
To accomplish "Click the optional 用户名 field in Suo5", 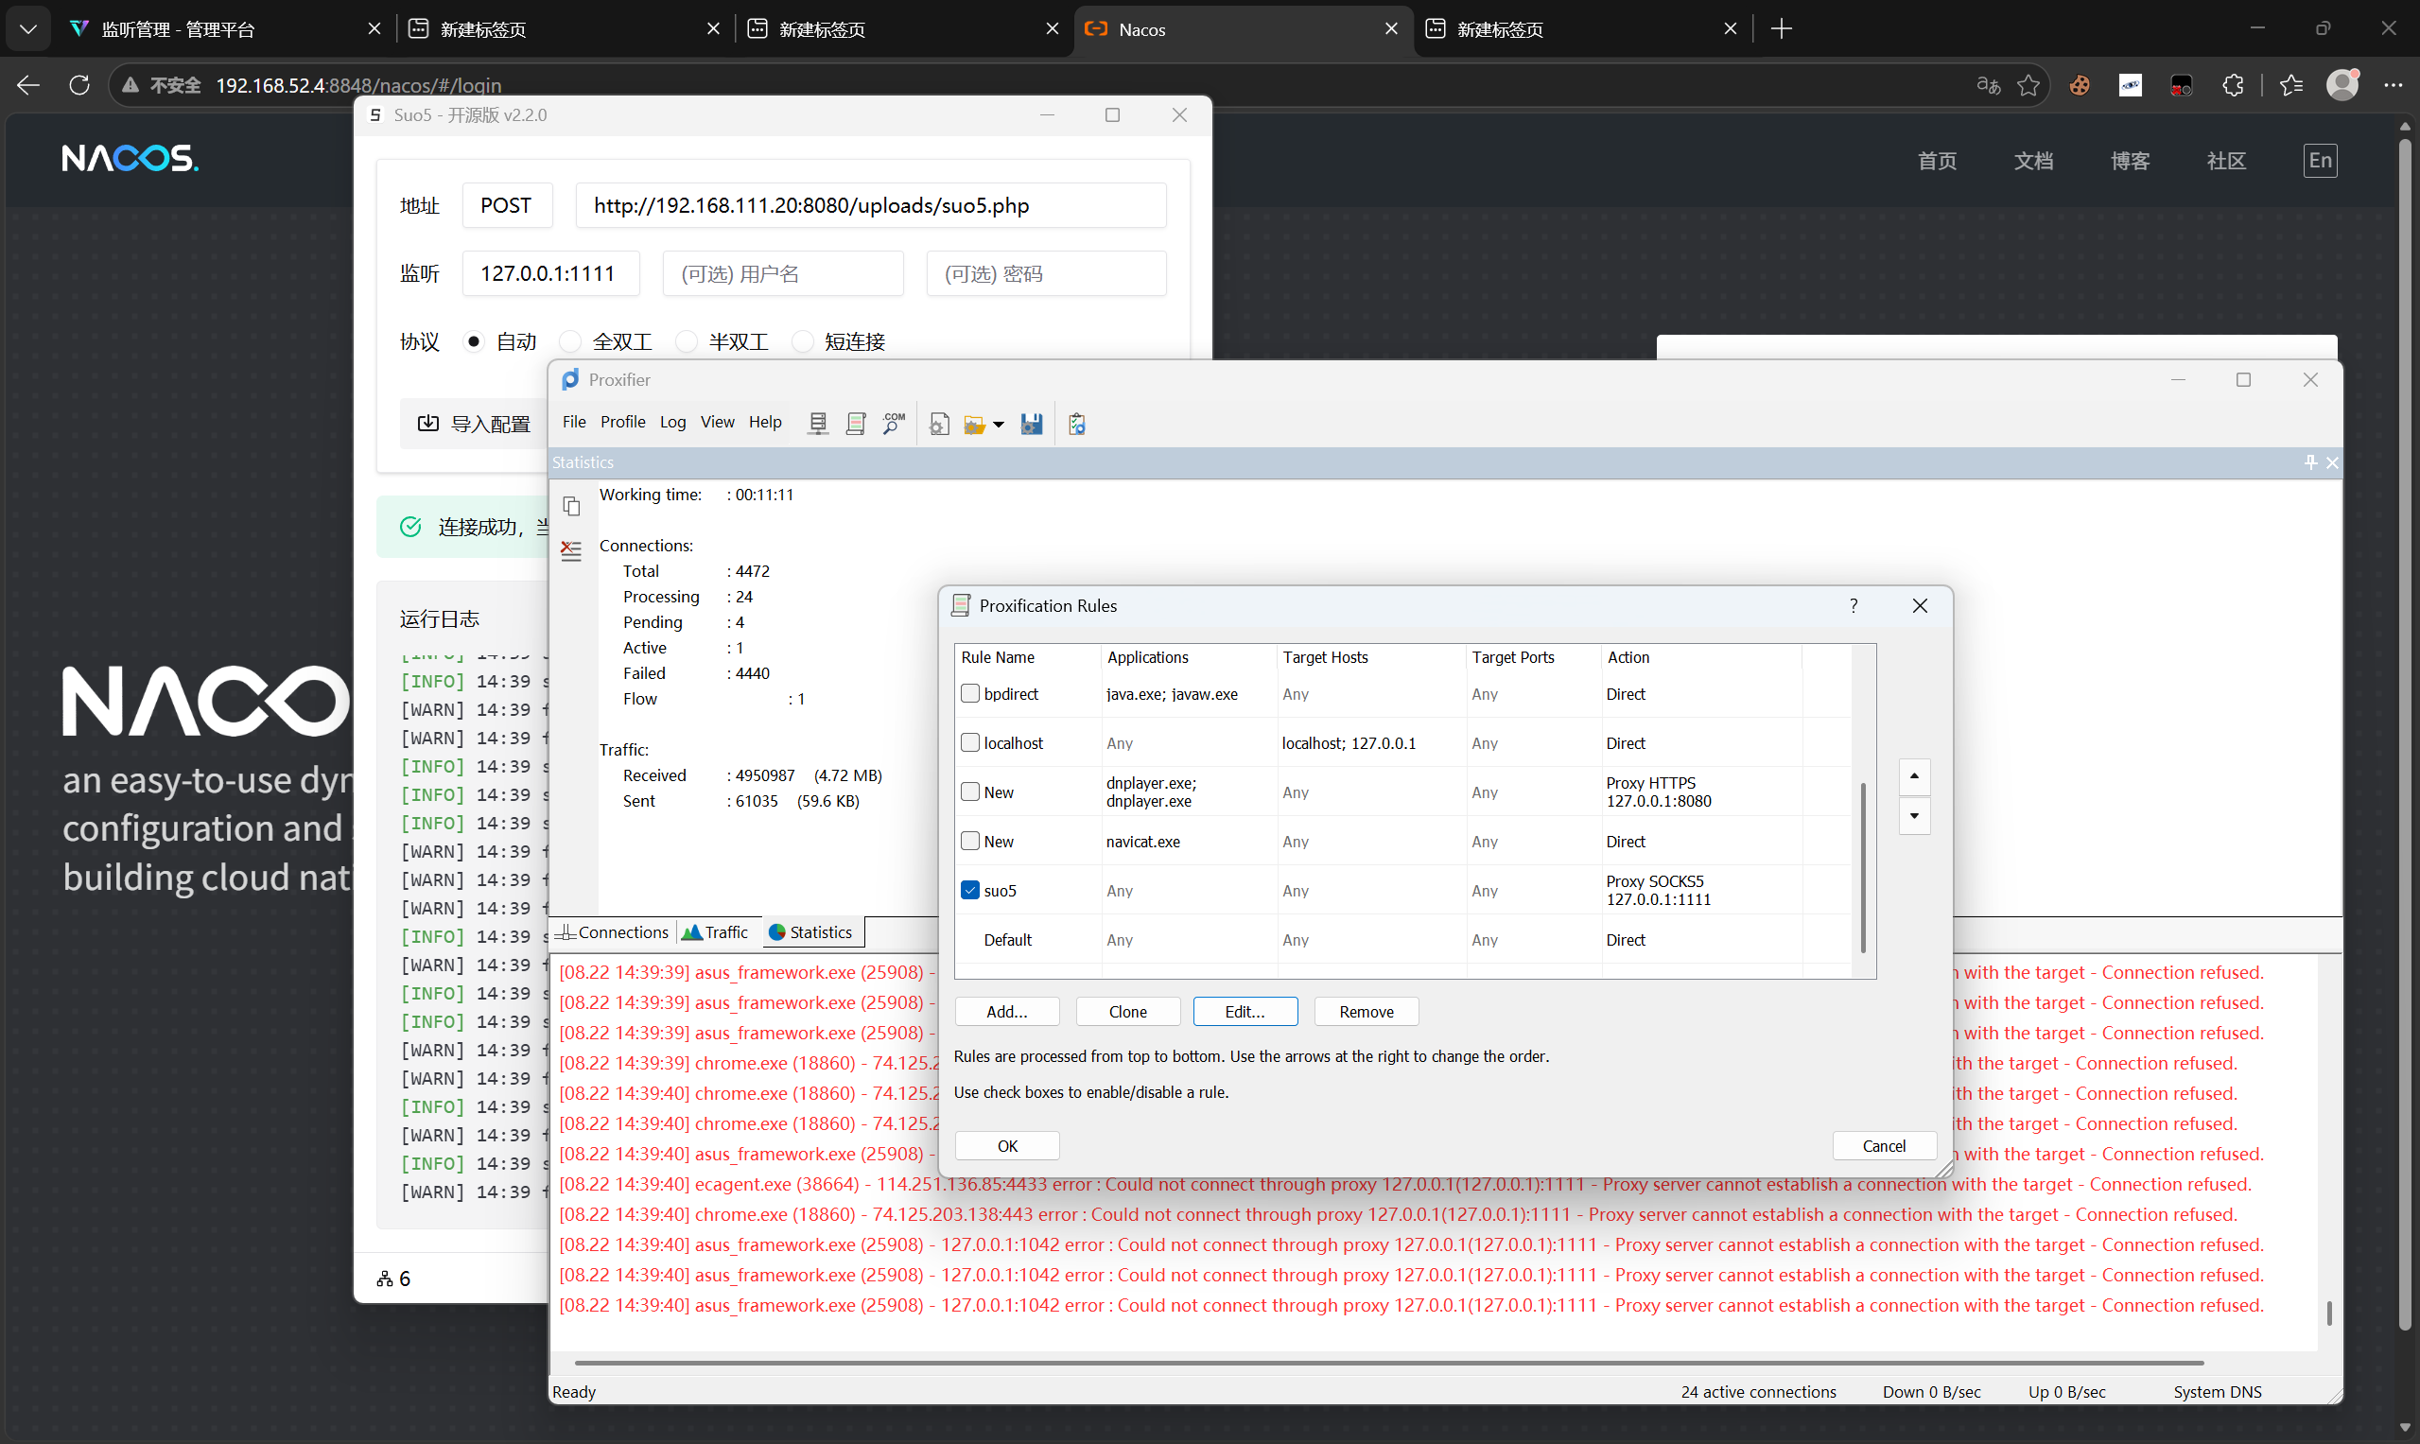I will (783, 273).
